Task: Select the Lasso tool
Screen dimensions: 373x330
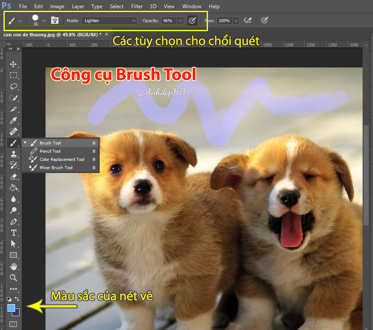Action: [x=13, y=87]
